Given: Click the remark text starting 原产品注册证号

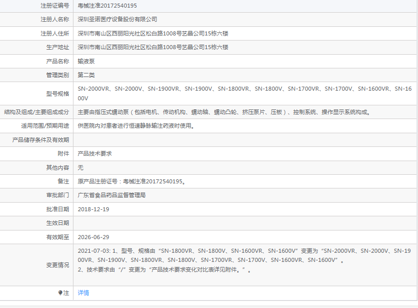Looking at the screenshot, I should click(132, 181).
